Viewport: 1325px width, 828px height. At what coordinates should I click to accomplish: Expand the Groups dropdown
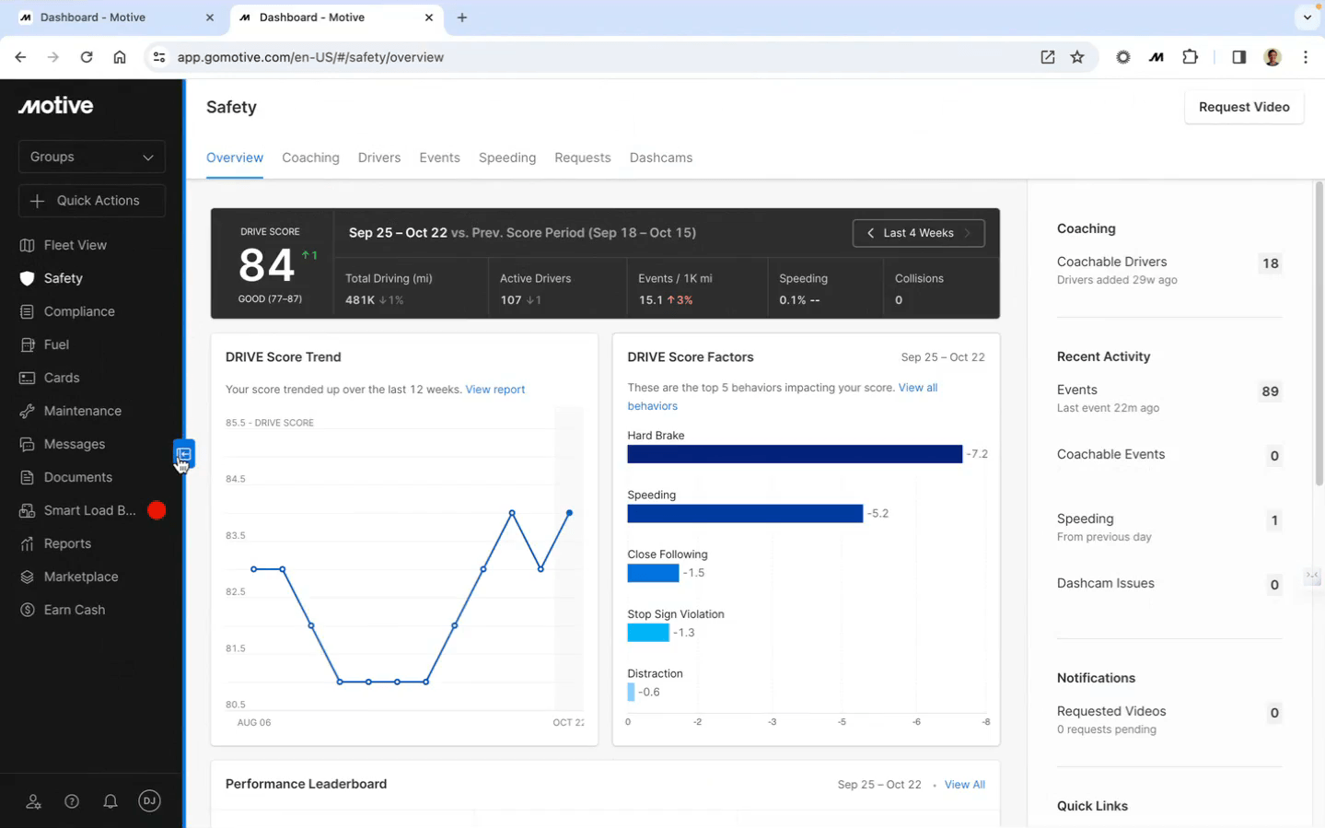tap(91, 157)
